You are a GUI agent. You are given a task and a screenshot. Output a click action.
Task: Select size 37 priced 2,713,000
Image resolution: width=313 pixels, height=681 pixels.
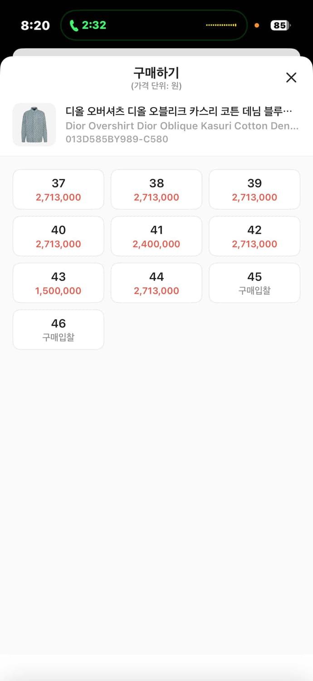point(59,189)
